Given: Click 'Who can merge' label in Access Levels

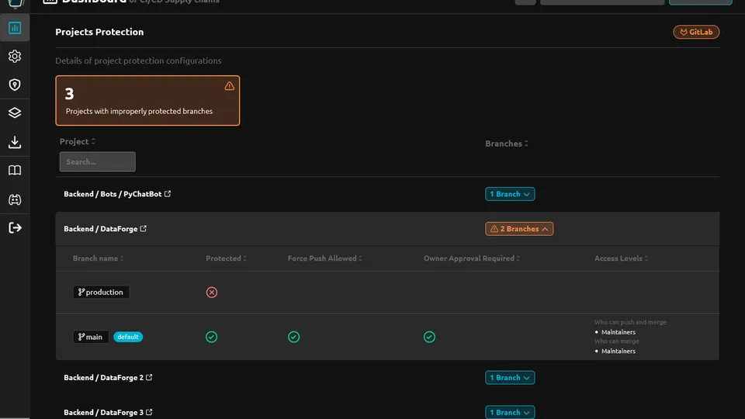Looking at the screenshot, I should pyautogui.click(x=617, y=341).
